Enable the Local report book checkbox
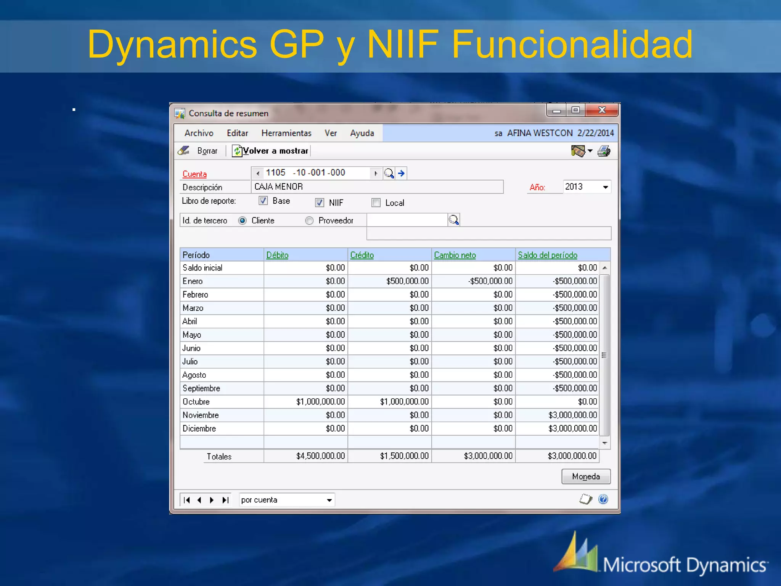Viewport: 781px width, 586px height. 376,203
